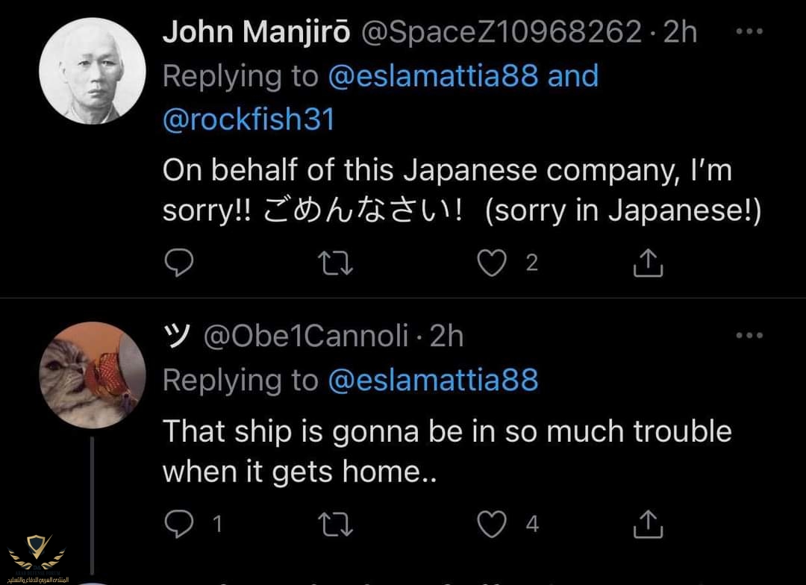The width and height of the screenshot is (806, 585).
Task: Open the John Manjirō display name
Action: [257, 32]
